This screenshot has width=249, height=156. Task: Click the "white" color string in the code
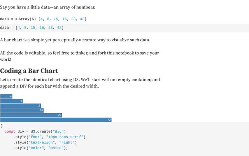click(56, 148)
